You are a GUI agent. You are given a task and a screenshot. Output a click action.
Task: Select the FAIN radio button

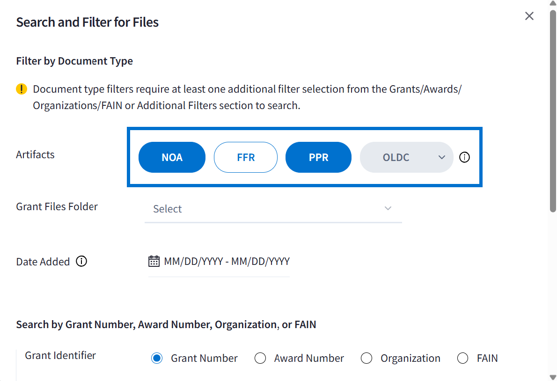(x=463, y=359)
